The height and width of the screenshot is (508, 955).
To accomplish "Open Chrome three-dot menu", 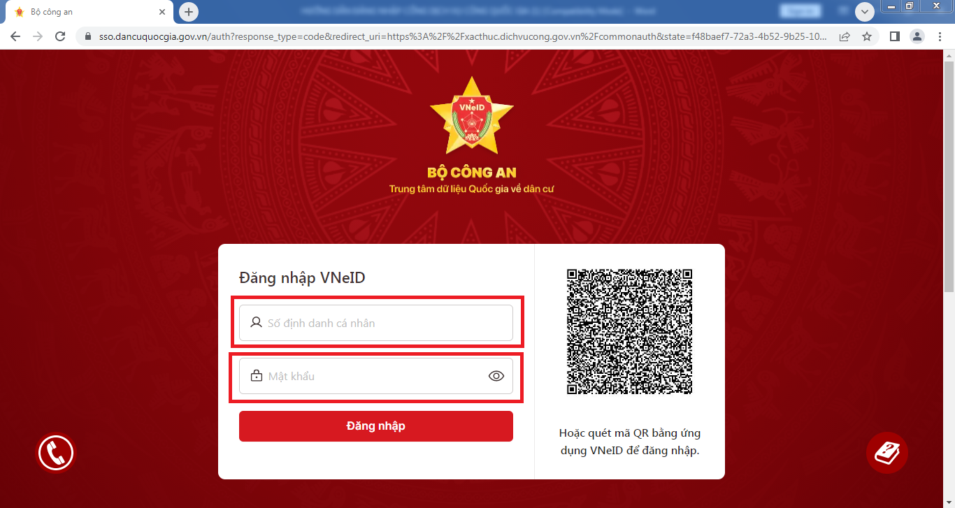I will click(x=940, y=36).
